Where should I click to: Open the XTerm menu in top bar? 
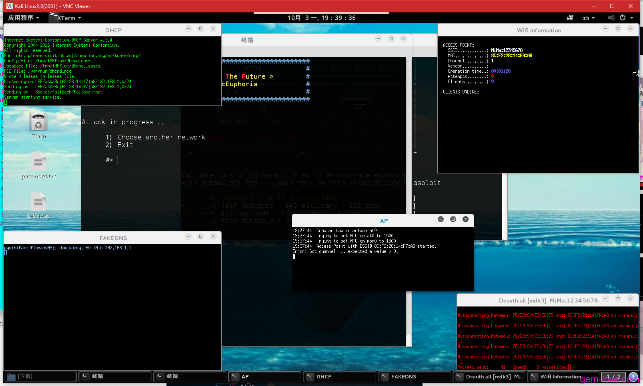66,18
